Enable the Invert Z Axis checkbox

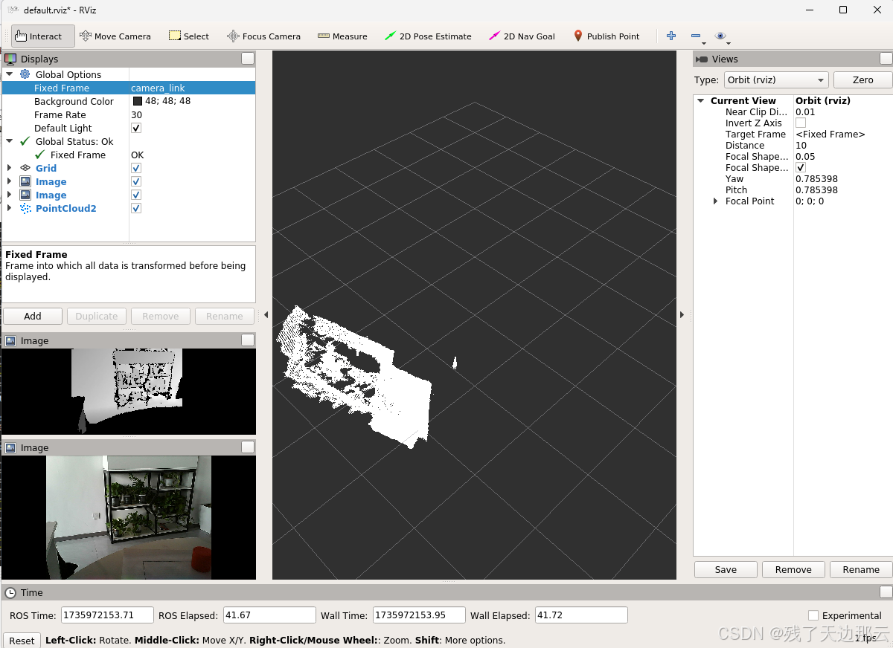[x=801, y=123]
